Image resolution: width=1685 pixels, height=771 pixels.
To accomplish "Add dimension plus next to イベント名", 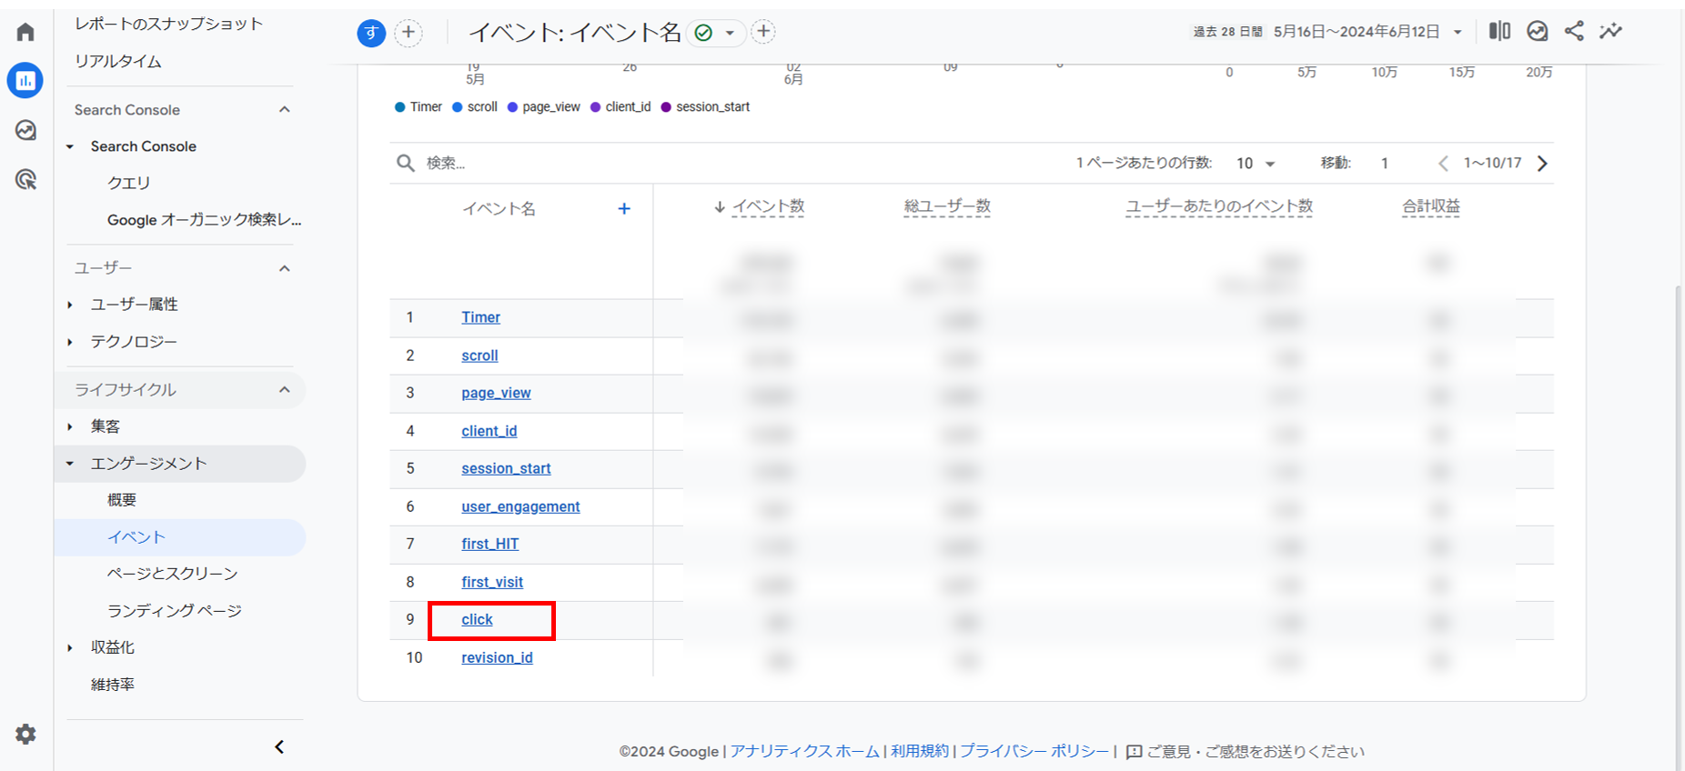I will [x=624, y=208].
